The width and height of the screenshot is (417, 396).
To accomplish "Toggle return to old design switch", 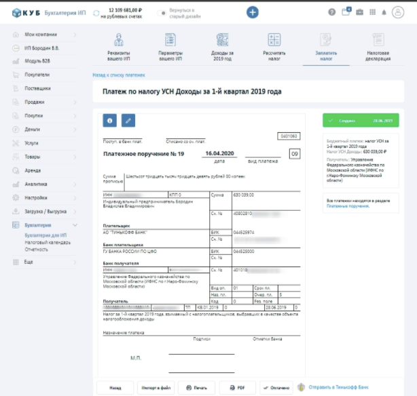I will pyautogui.click(x=162, y=13).
